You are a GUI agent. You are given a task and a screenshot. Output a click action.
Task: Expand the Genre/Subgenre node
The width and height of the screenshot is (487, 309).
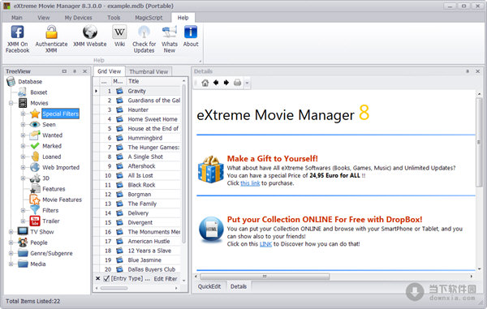pyautogui.click(x=11, y=254)
